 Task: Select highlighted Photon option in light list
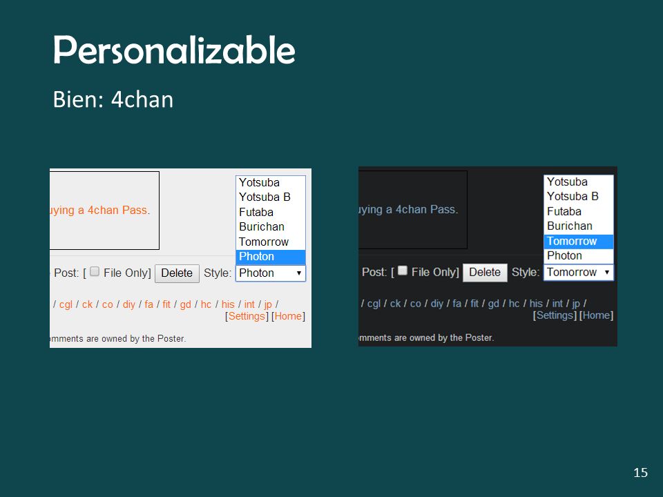[x=271, y=257]
